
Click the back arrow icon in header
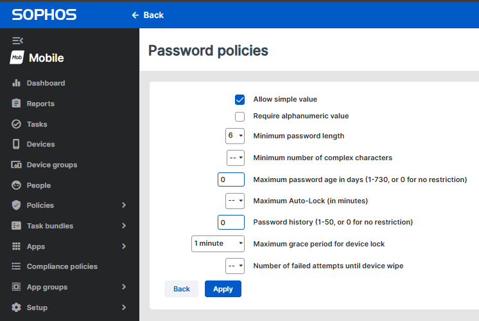pyautogui.click(x=135, y=15)
